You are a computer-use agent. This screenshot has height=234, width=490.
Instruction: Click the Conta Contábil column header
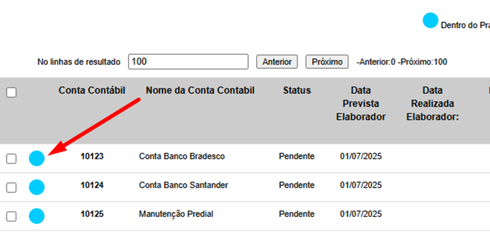(x=92, y=91)
